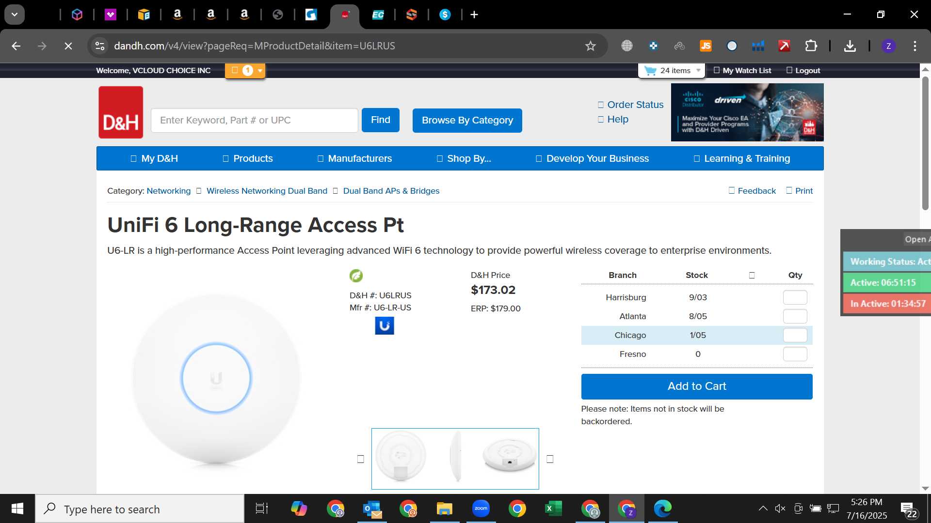Open Zoom from the taskbar

point(481,508)
